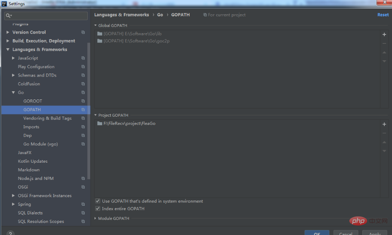
Task: Click the add button in Global GOPATH
Action: coord(384,34)
